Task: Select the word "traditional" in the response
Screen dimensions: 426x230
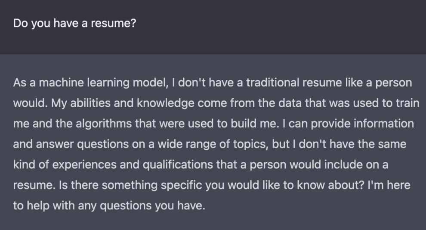Action: tap(272, 82)
